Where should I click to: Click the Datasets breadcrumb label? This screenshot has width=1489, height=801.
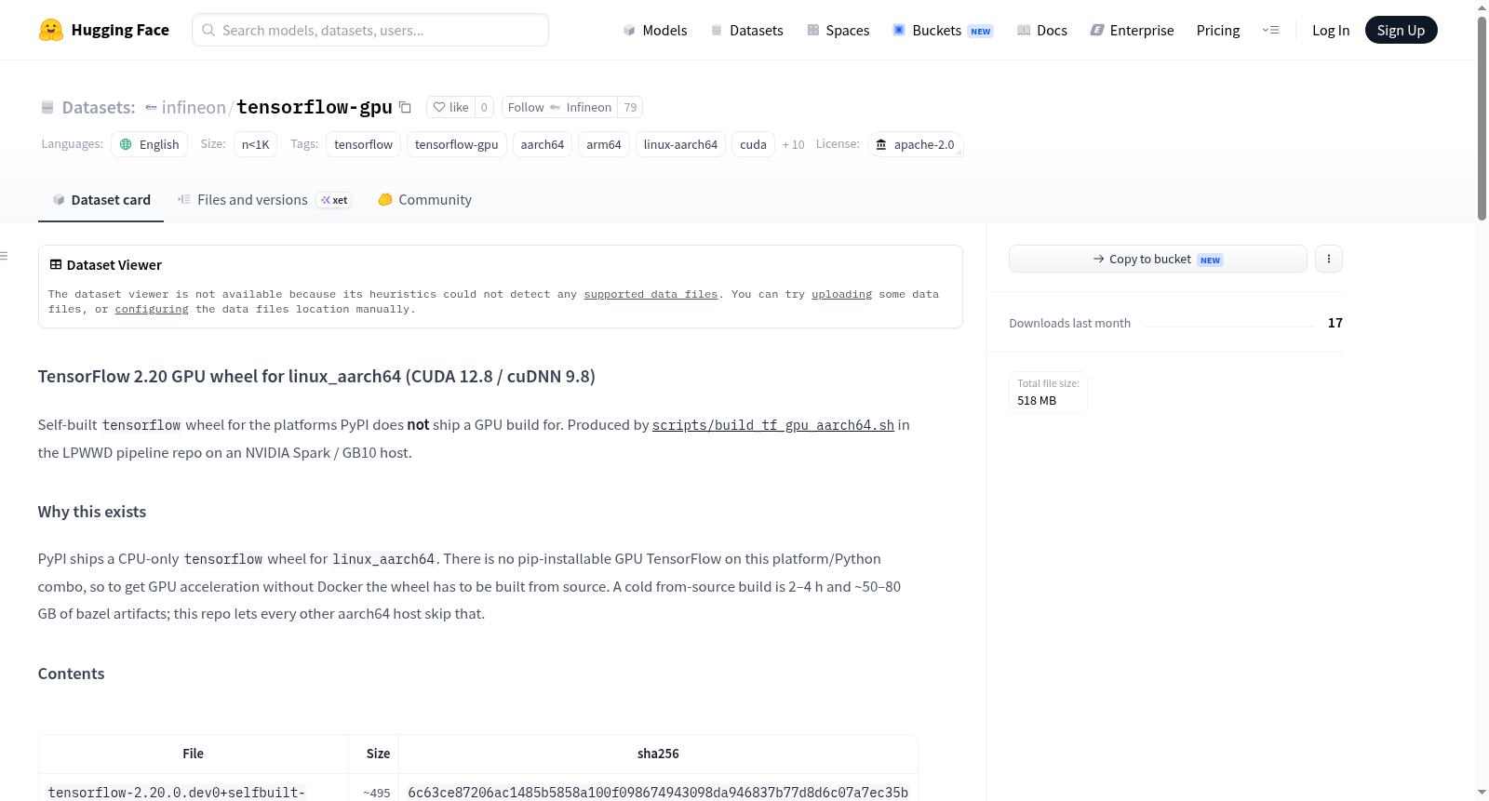[99, 108]
